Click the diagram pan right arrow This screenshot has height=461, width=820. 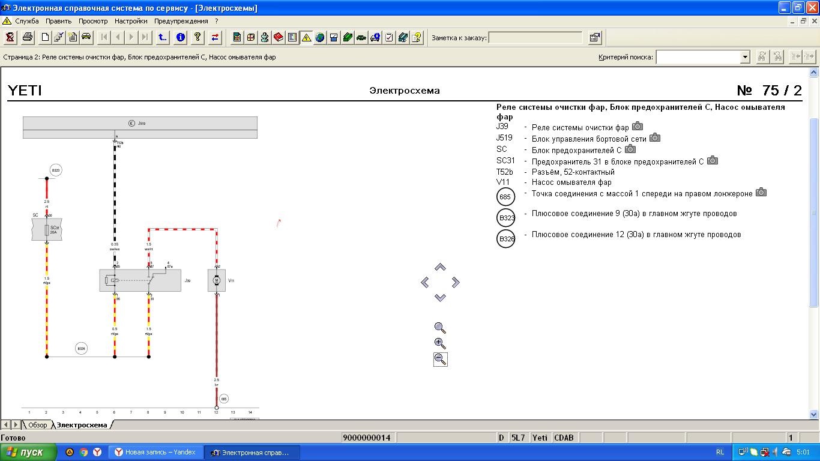[x=456, y=282]
